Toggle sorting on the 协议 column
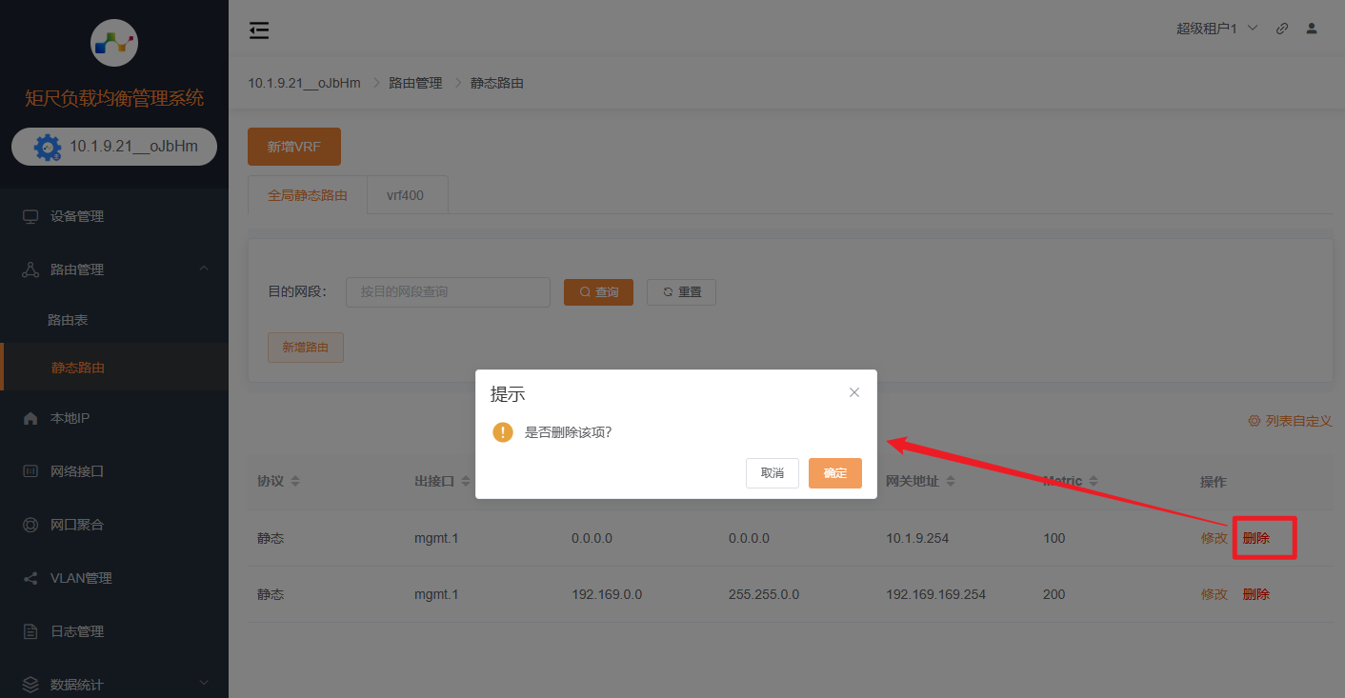This screenshot has height=698, width=1345. [294, 481]
